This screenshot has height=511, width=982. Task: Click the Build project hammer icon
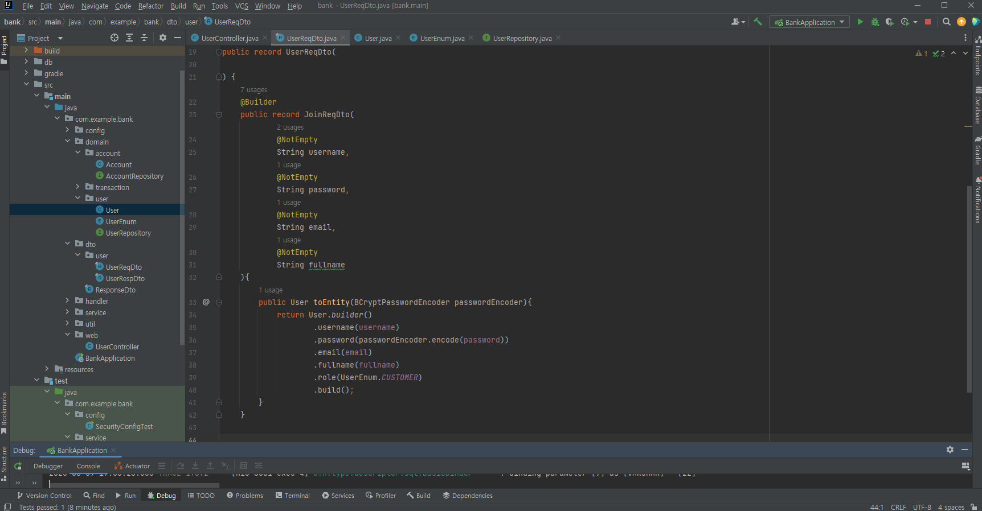758,22
